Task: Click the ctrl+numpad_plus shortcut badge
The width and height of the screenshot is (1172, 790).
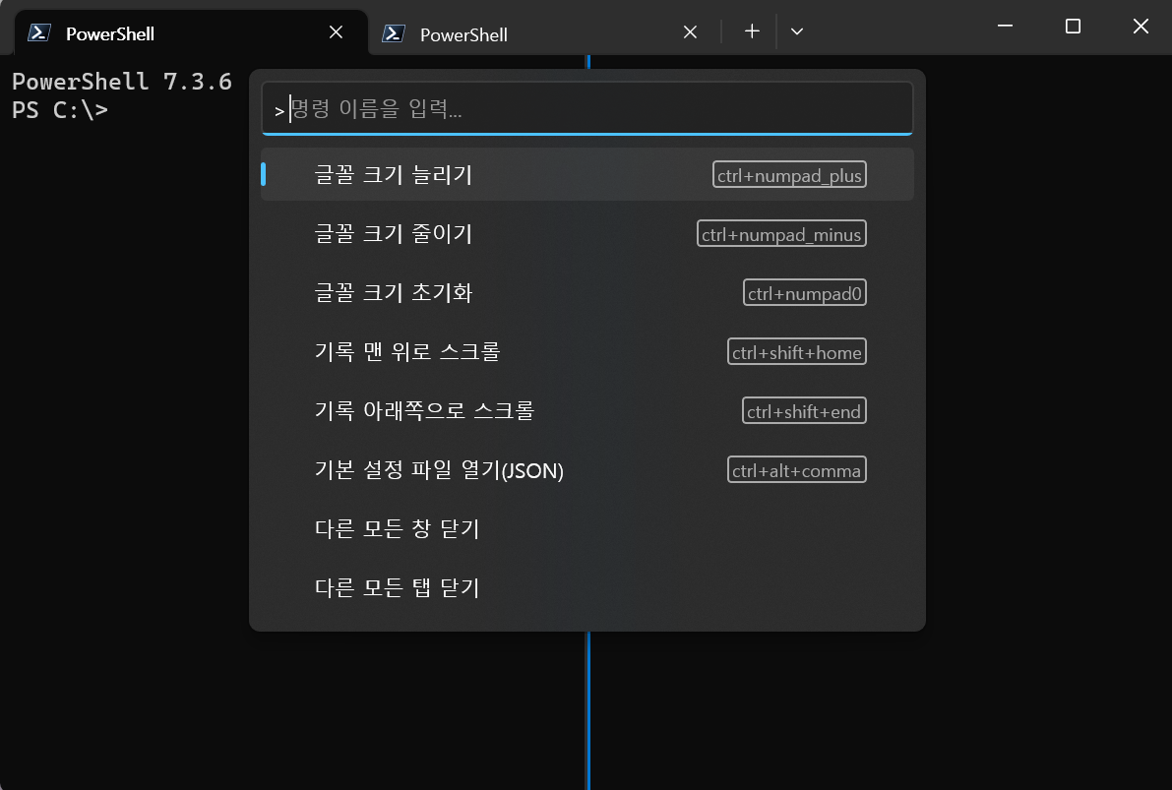Action: pyautogui.click(x=789, y=175)
